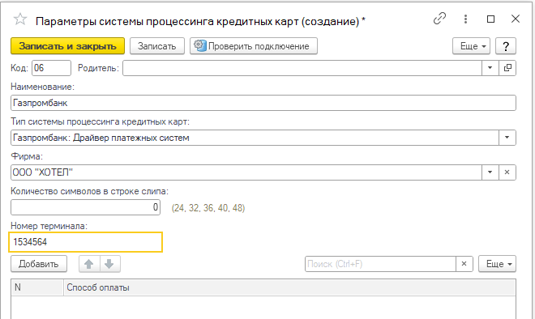Open the three-dot window menu
Viewport: 535px width, 319px height.
point(465,19)
